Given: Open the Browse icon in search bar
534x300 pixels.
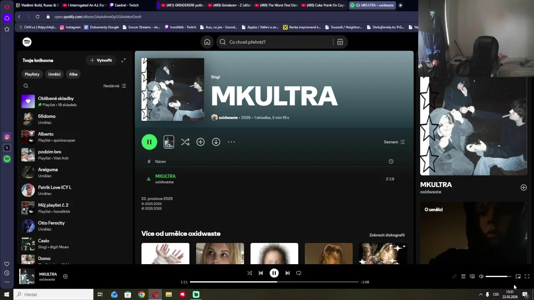Looking at the screenshot, I should point(340,42).
